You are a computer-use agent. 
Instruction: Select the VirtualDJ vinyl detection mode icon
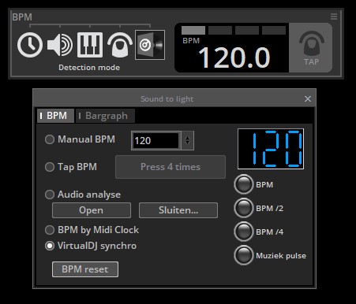click(x=150, y=45)
